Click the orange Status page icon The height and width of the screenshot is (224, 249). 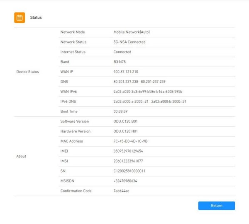[19, 17]
